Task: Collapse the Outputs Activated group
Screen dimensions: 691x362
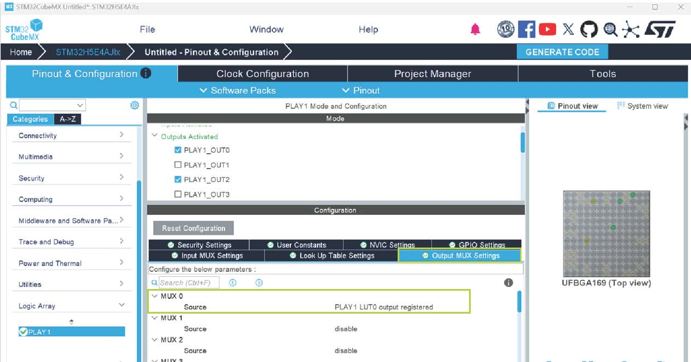Action: 154,136
